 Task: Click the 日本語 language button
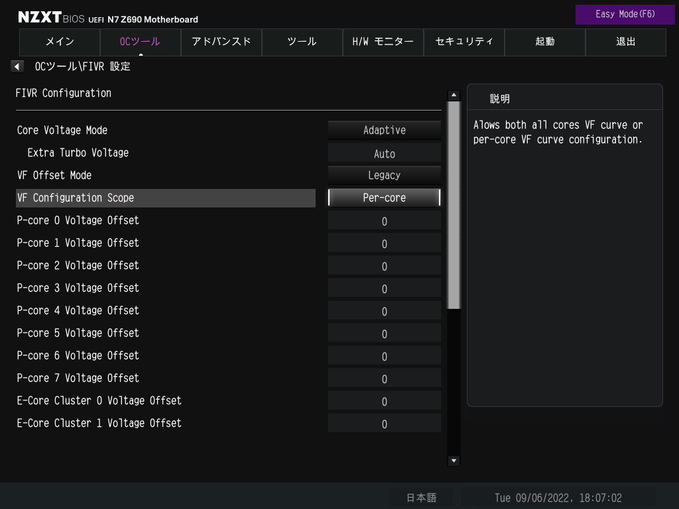tap(421, 498)
